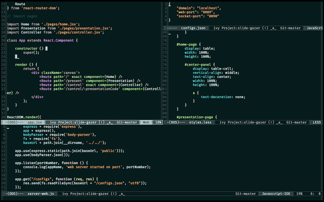The height and width of the screenshot is (202, 324).
Task: Click 'React.Component' in the class declaration
Action: 59,40
